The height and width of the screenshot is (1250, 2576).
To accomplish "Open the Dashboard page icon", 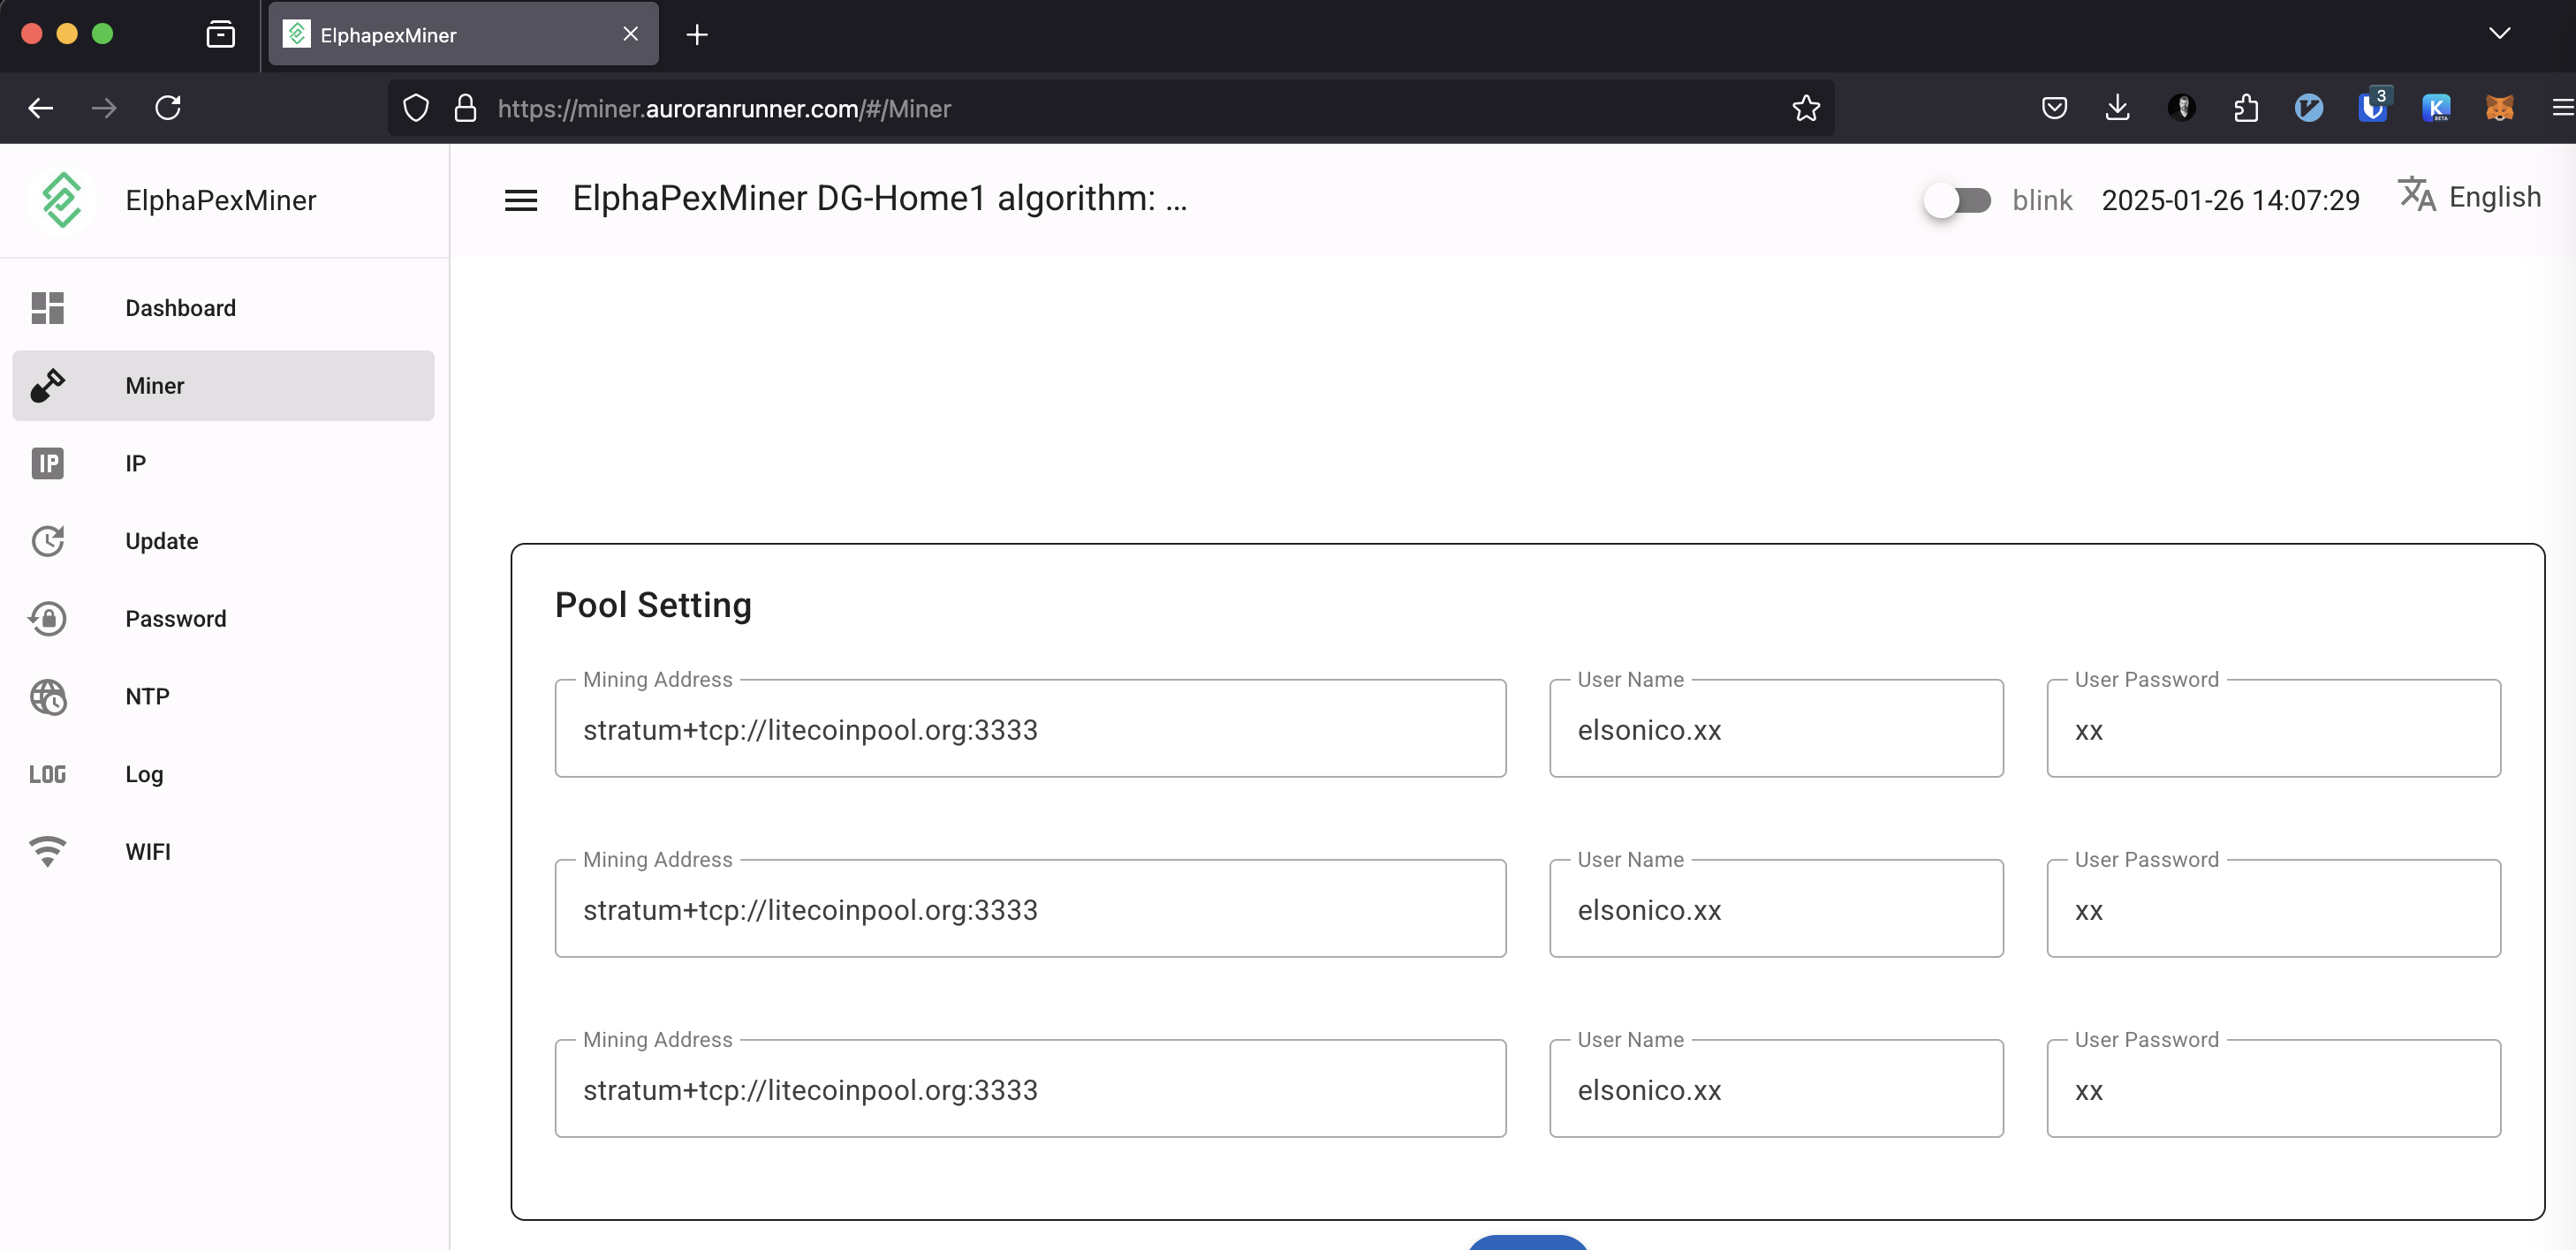I will [47, 308].
